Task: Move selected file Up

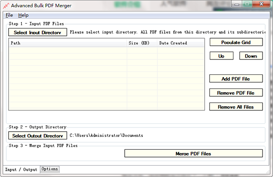Action: pyautogui.click(x=222, y=56)
